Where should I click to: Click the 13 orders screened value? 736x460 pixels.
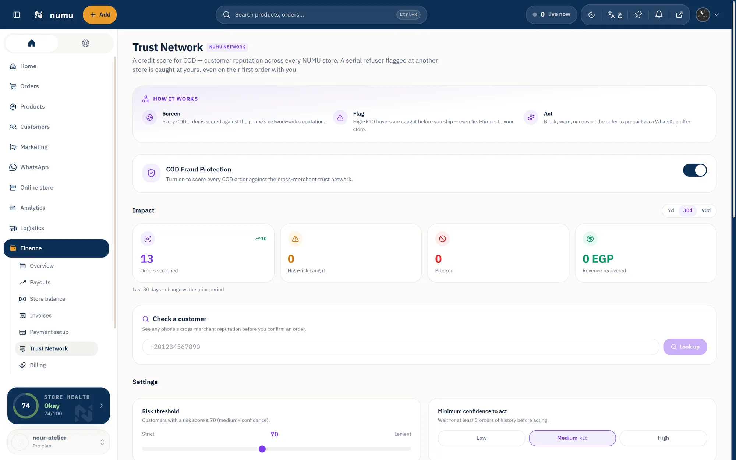[147, 259]
